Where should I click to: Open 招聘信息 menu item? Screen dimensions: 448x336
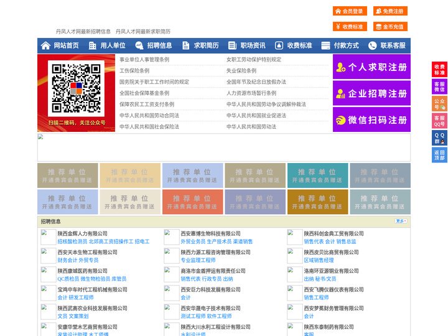coord(159,45)
